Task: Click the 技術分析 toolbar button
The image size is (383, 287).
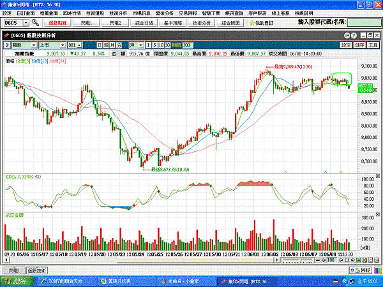Action: (202, 23)
